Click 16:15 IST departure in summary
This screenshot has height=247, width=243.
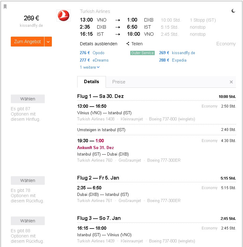coord(92,34)
